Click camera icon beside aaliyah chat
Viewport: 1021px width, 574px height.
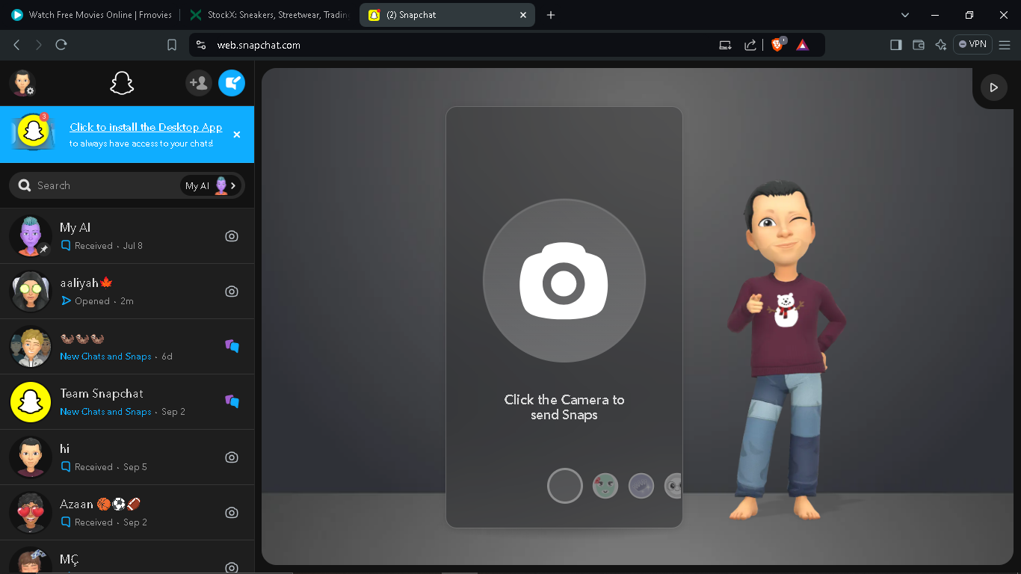[x=232, y=291]
